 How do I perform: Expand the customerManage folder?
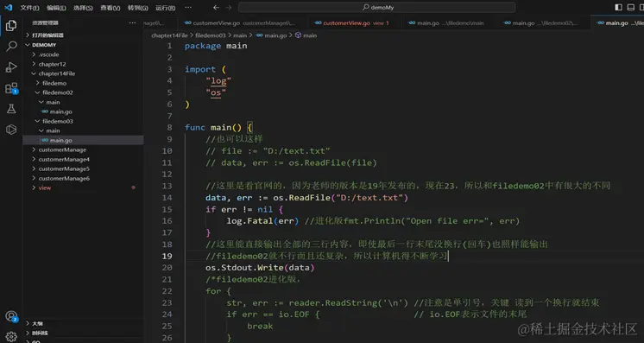click(x=83, y=149)
